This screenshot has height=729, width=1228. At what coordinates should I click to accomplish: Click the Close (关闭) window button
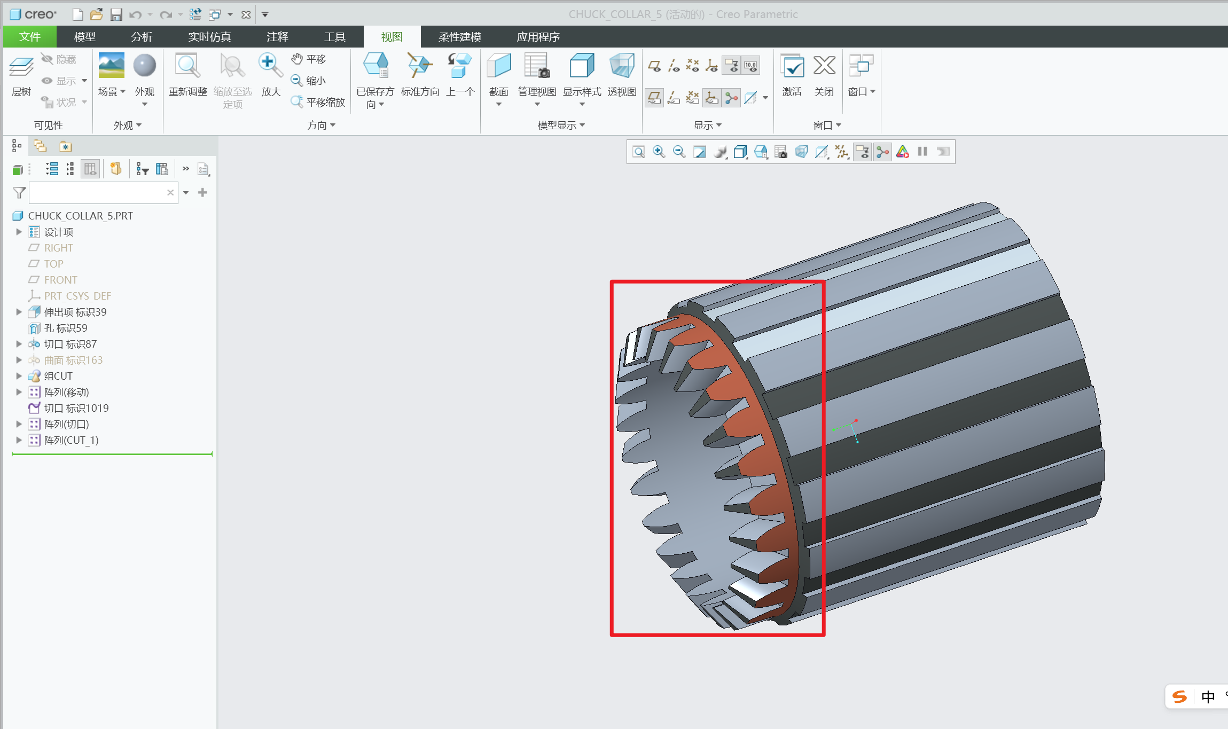click(x=824, y=66)
